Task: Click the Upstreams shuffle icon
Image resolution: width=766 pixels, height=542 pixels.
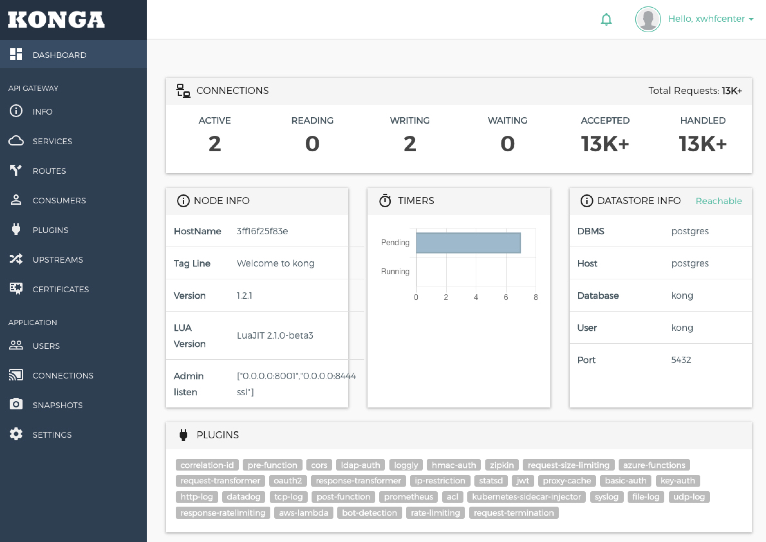Action: 16,259
